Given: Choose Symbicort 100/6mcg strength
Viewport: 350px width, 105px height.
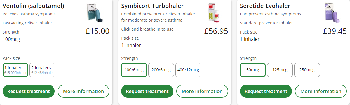Looking at the screenshot, I should coord(134,70).
